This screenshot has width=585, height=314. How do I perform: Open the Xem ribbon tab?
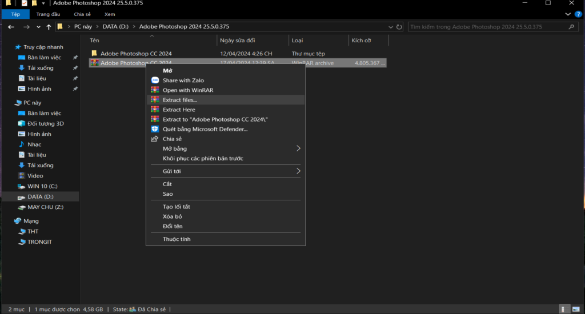click(110, 14)
